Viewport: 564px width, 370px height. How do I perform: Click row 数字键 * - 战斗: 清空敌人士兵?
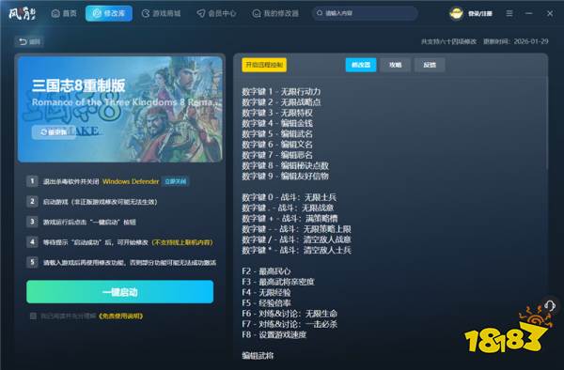click(x=297, y=250)
